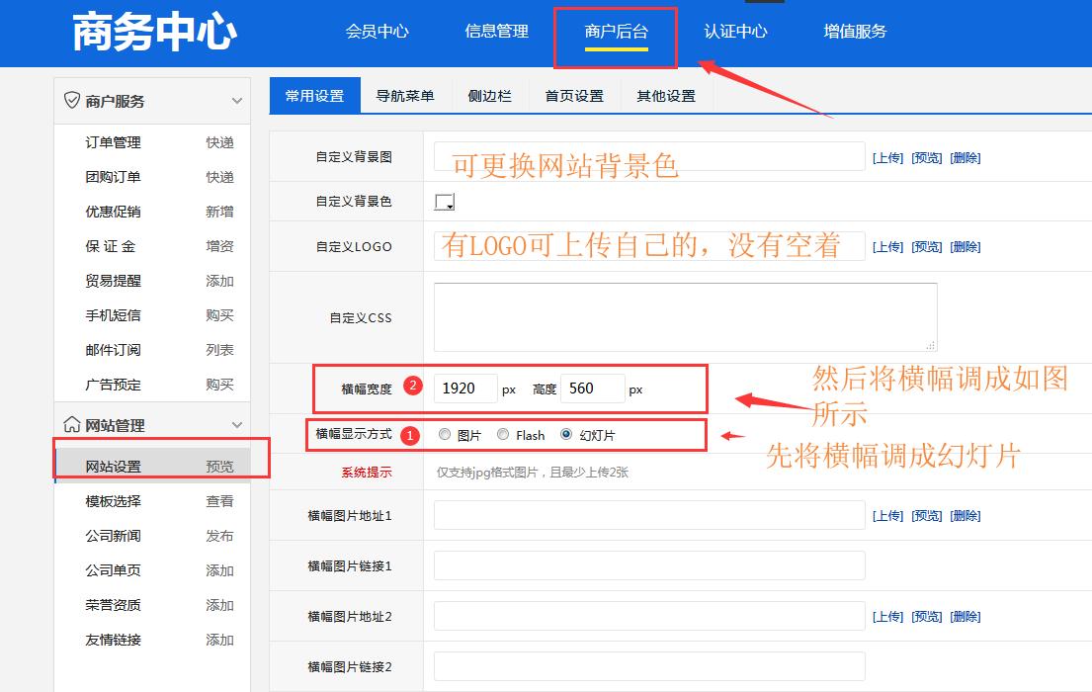Screen dimensions: 1092x692
Task: Click 查看 beside 模板选择
Action: coord(219,500)
